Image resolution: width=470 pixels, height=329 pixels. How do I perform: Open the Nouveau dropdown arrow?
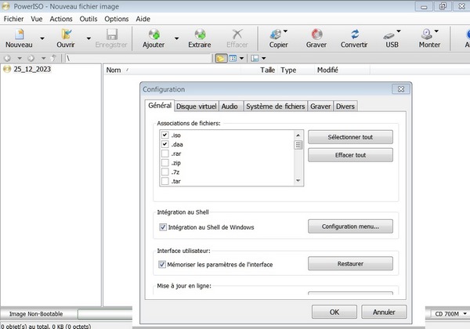42,38
